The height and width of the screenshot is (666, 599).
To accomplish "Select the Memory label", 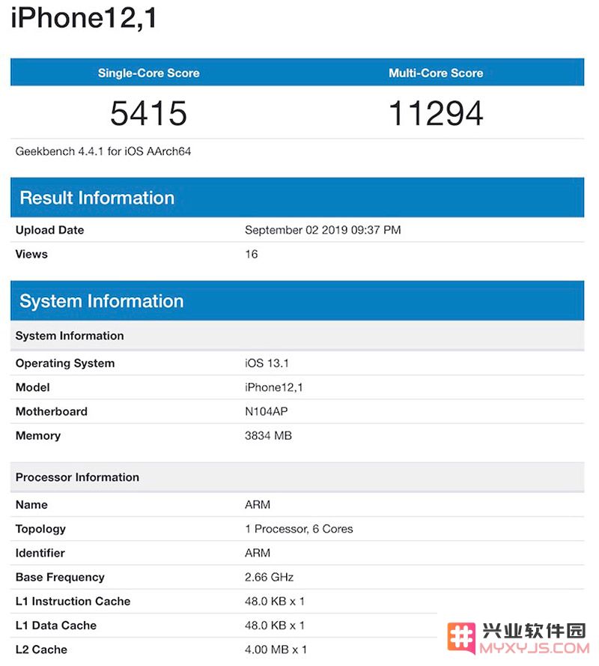I will click(x=38, y=436).
